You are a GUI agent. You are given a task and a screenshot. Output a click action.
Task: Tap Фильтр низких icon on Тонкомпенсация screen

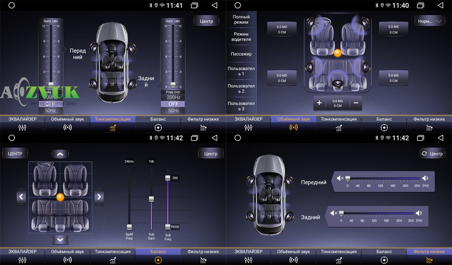[x=203, y=128]
